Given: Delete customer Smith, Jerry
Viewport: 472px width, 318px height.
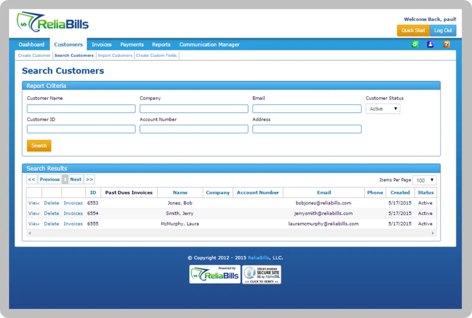Looking at the screenshot, I should point(52,213).
